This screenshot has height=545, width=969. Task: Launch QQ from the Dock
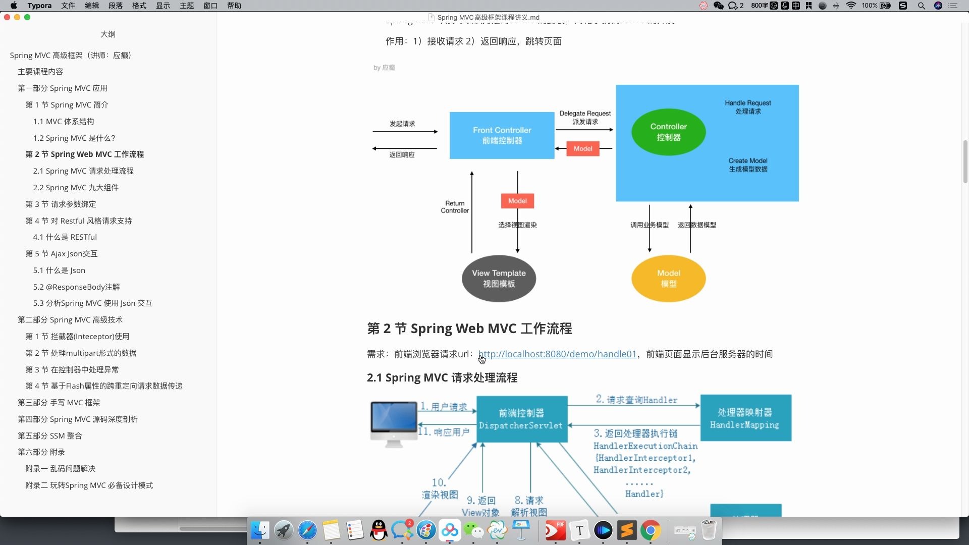click(x=379, y=530)
